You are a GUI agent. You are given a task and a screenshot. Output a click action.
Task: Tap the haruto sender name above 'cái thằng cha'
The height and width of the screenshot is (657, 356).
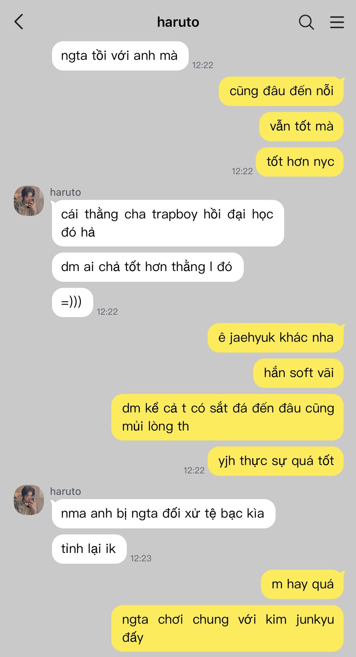(66, 192)
